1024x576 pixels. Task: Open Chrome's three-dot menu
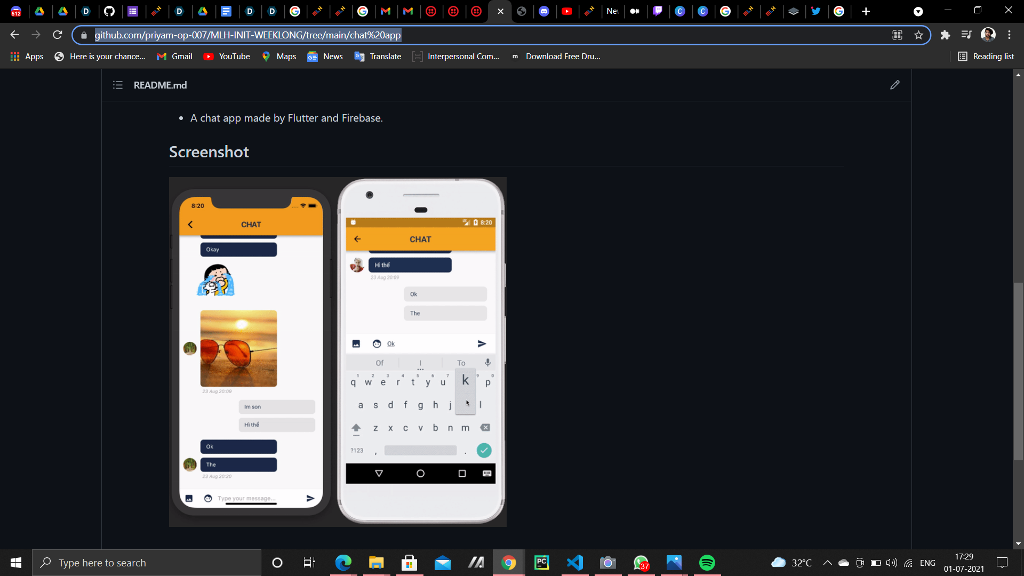click(x=1009, y=35)
